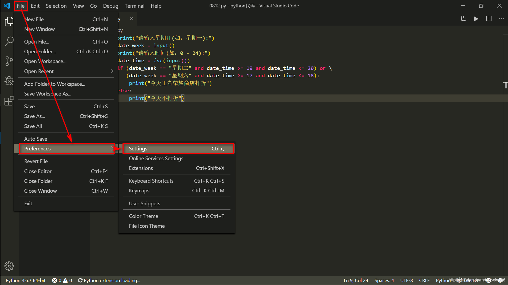Click the Manage gear icon
Screen dimensions: 508x285
[x=9, y=266]
